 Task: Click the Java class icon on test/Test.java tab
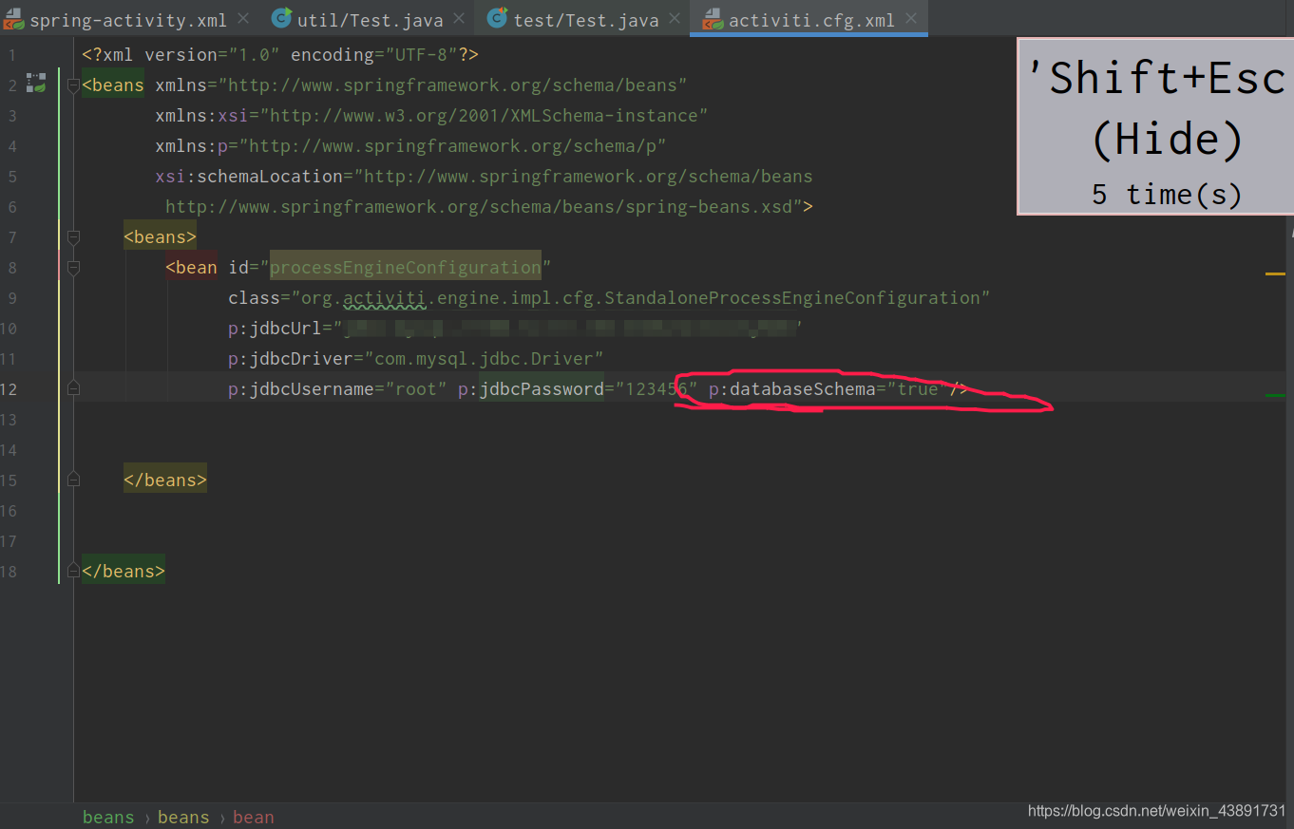point(497,17)
